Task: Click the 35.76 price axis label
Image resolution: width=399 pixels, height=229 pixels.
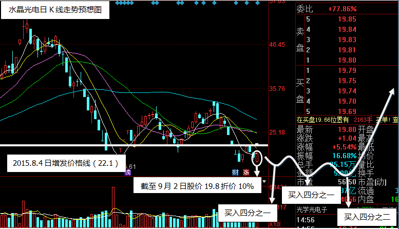Action: pyautogui.click(x=277, y=88)
